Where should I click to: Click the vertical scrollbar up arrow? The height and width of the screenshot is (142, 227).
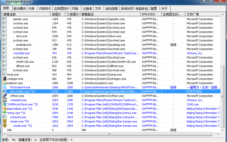tap(223, 14)
